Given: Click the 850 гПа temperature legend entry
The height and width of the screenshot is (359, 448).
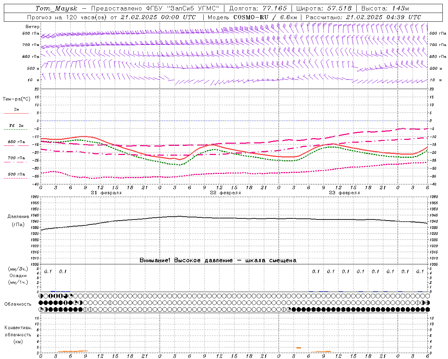Looking at the screenshot, I should [x=16, y=142].
